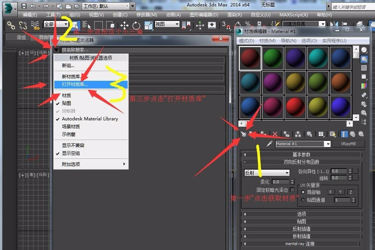The image size is (375, 250).
Task: Click the 按名称搜索 search field
Action: coord(143,50)
